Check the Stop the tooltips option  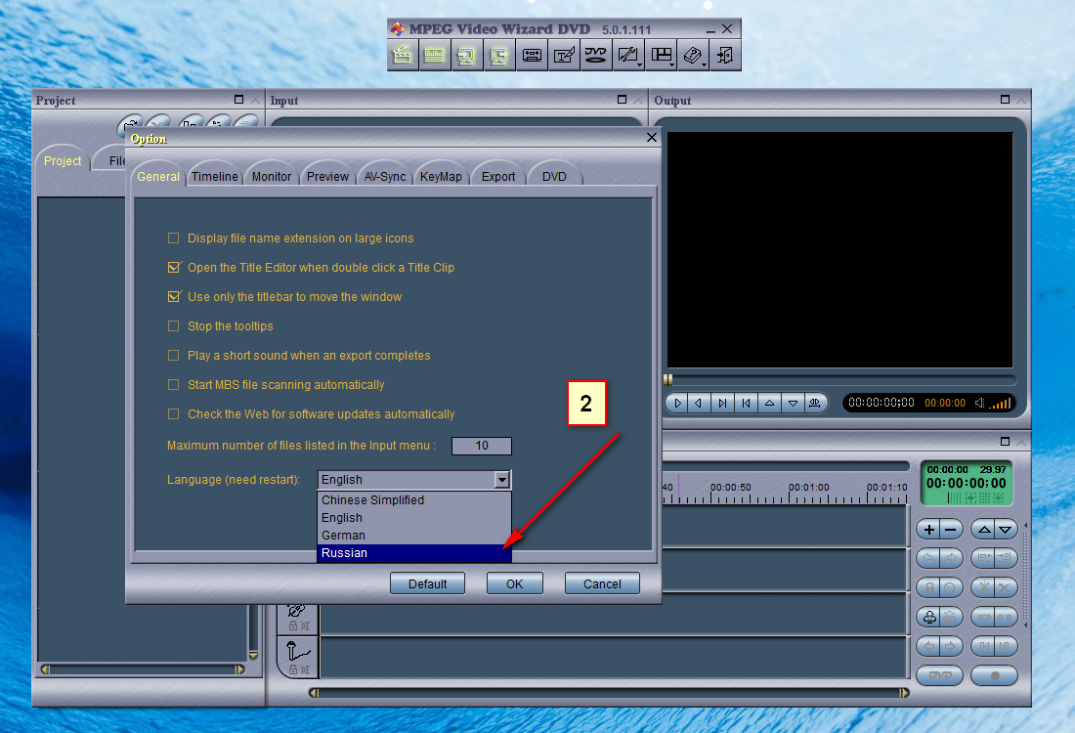(x=173, y=325)
